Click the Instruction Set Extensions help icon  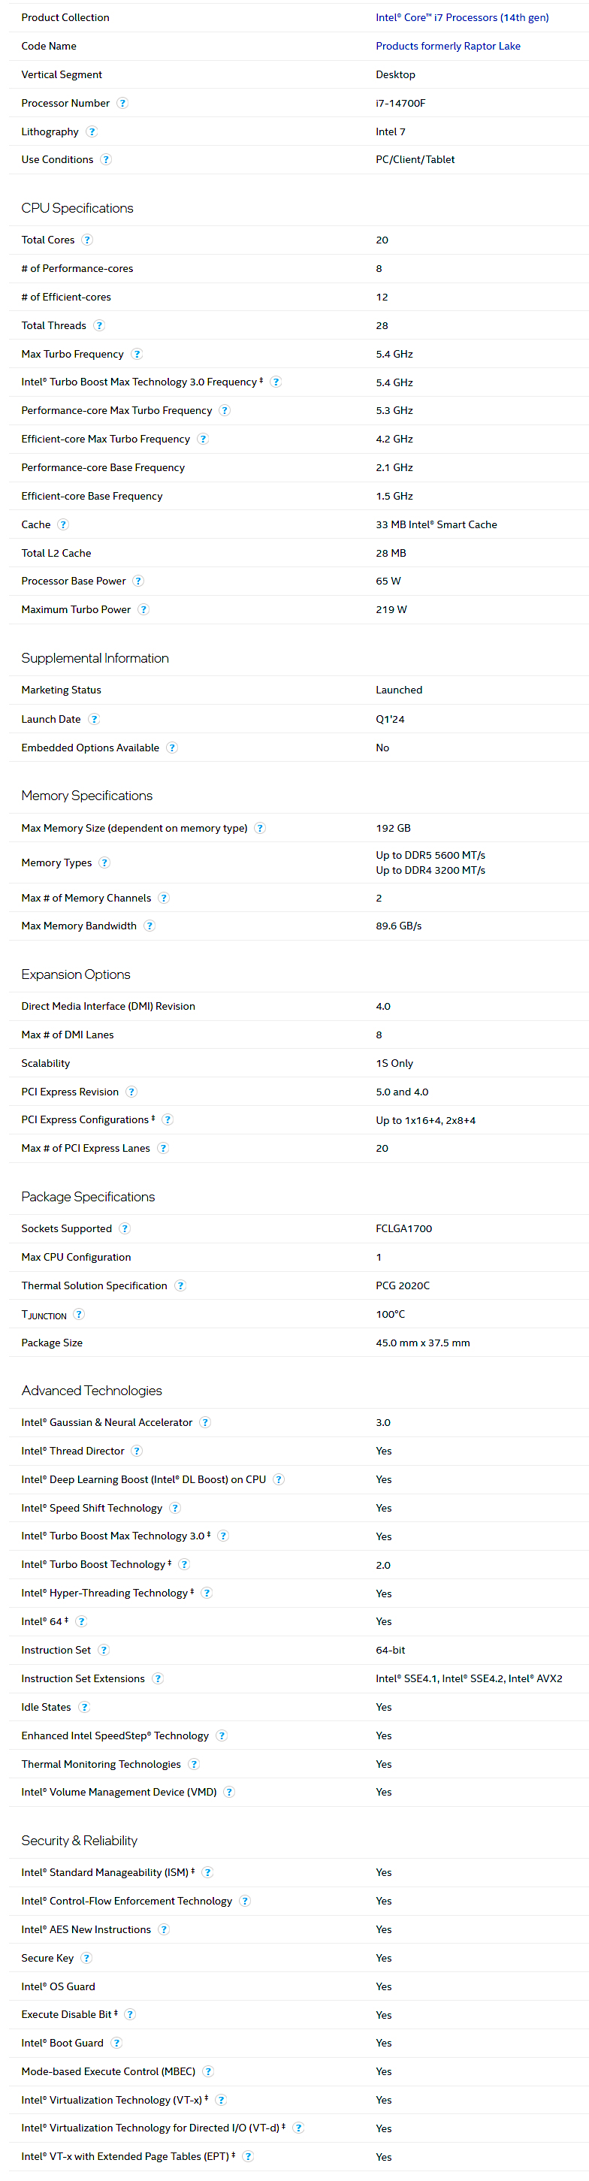pyautogui.click(x=158, y=1679)
